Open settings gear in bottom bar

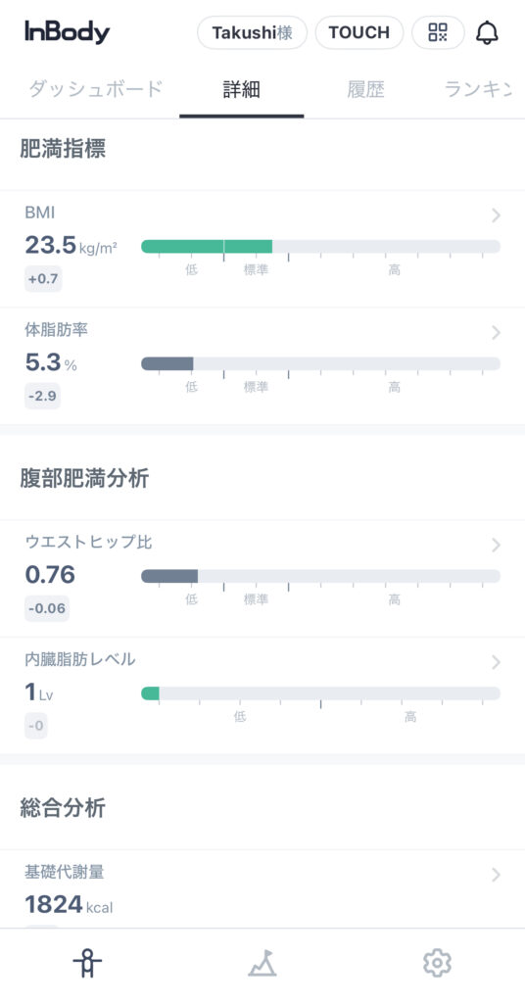(x=438, y=963)
